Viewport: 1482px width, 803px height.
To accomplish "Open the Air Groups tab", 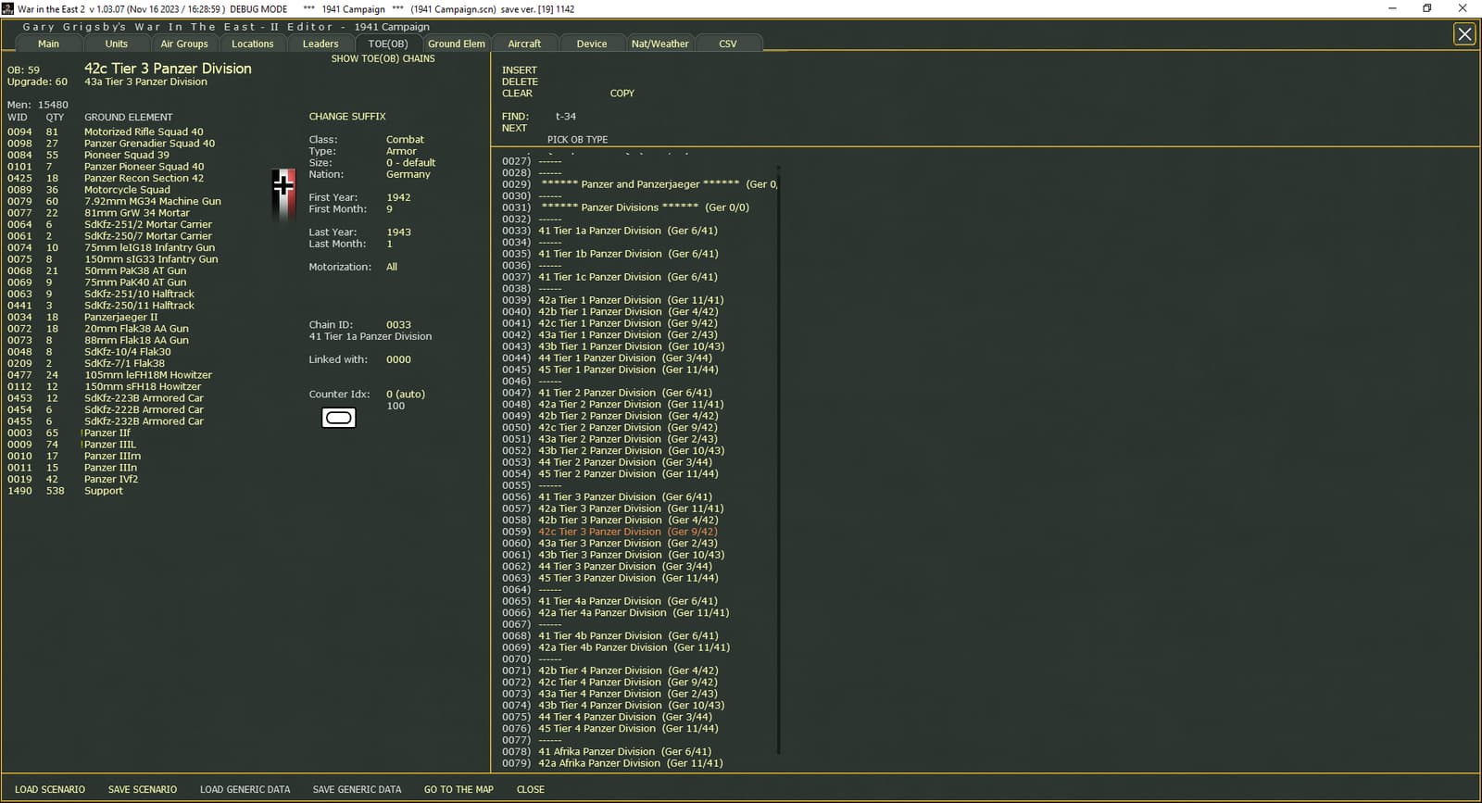I will point(184,44).
